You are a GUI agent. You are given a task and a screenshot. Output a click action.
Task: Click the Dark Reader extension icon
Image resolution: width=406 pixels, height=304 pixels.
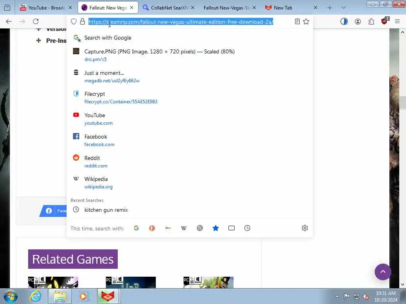click(344, 21)
